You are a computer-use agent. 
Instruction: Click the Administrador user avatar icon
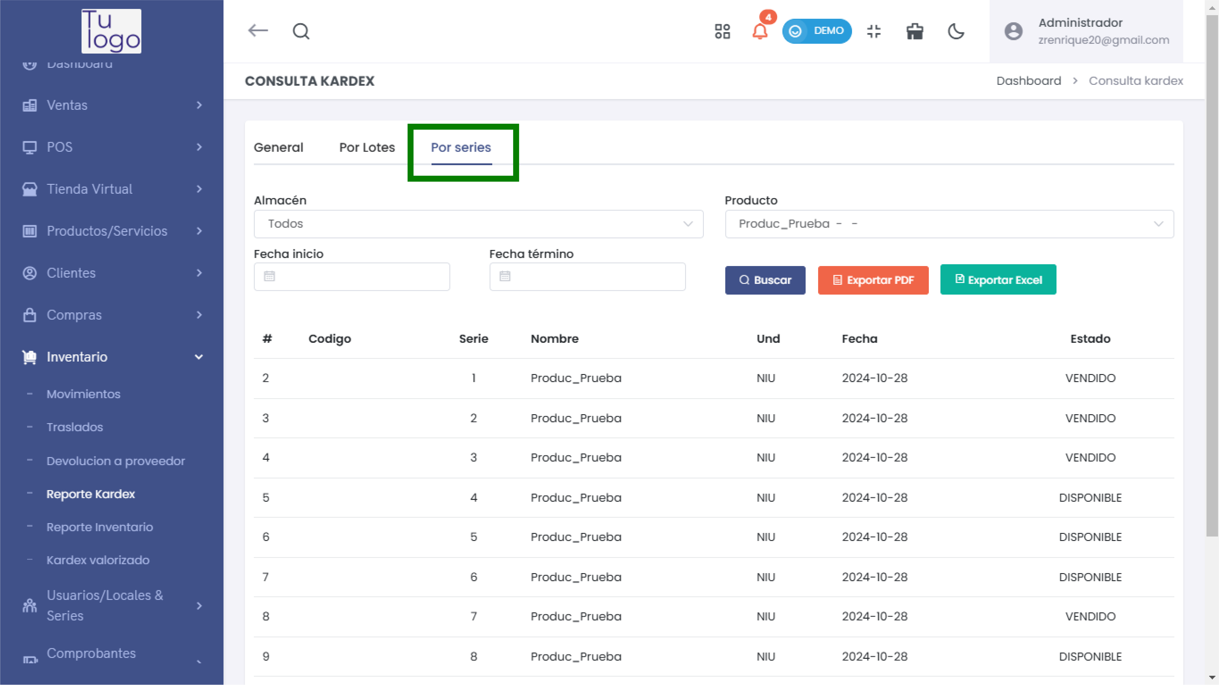pos(1013,31)
